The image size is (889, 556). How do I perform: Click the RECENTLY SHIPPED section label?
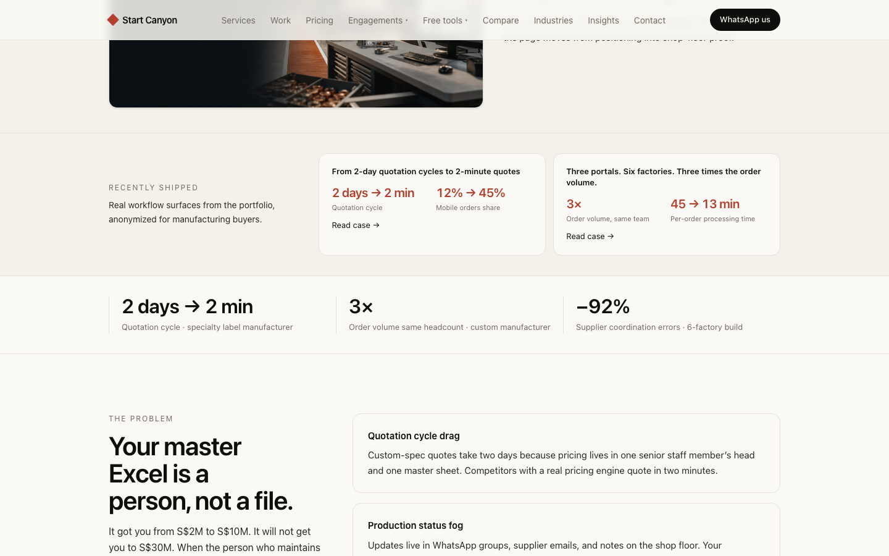click(154, 188)
